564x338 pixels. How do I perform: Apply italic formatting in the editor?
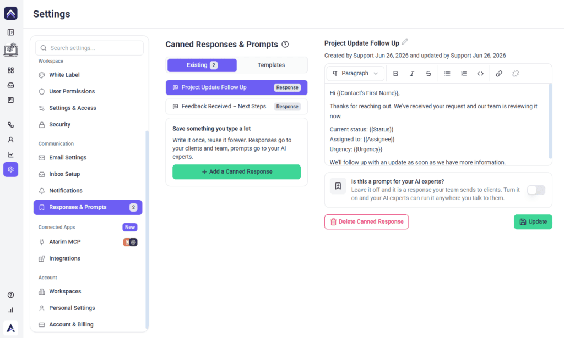(x=412, y=74)
